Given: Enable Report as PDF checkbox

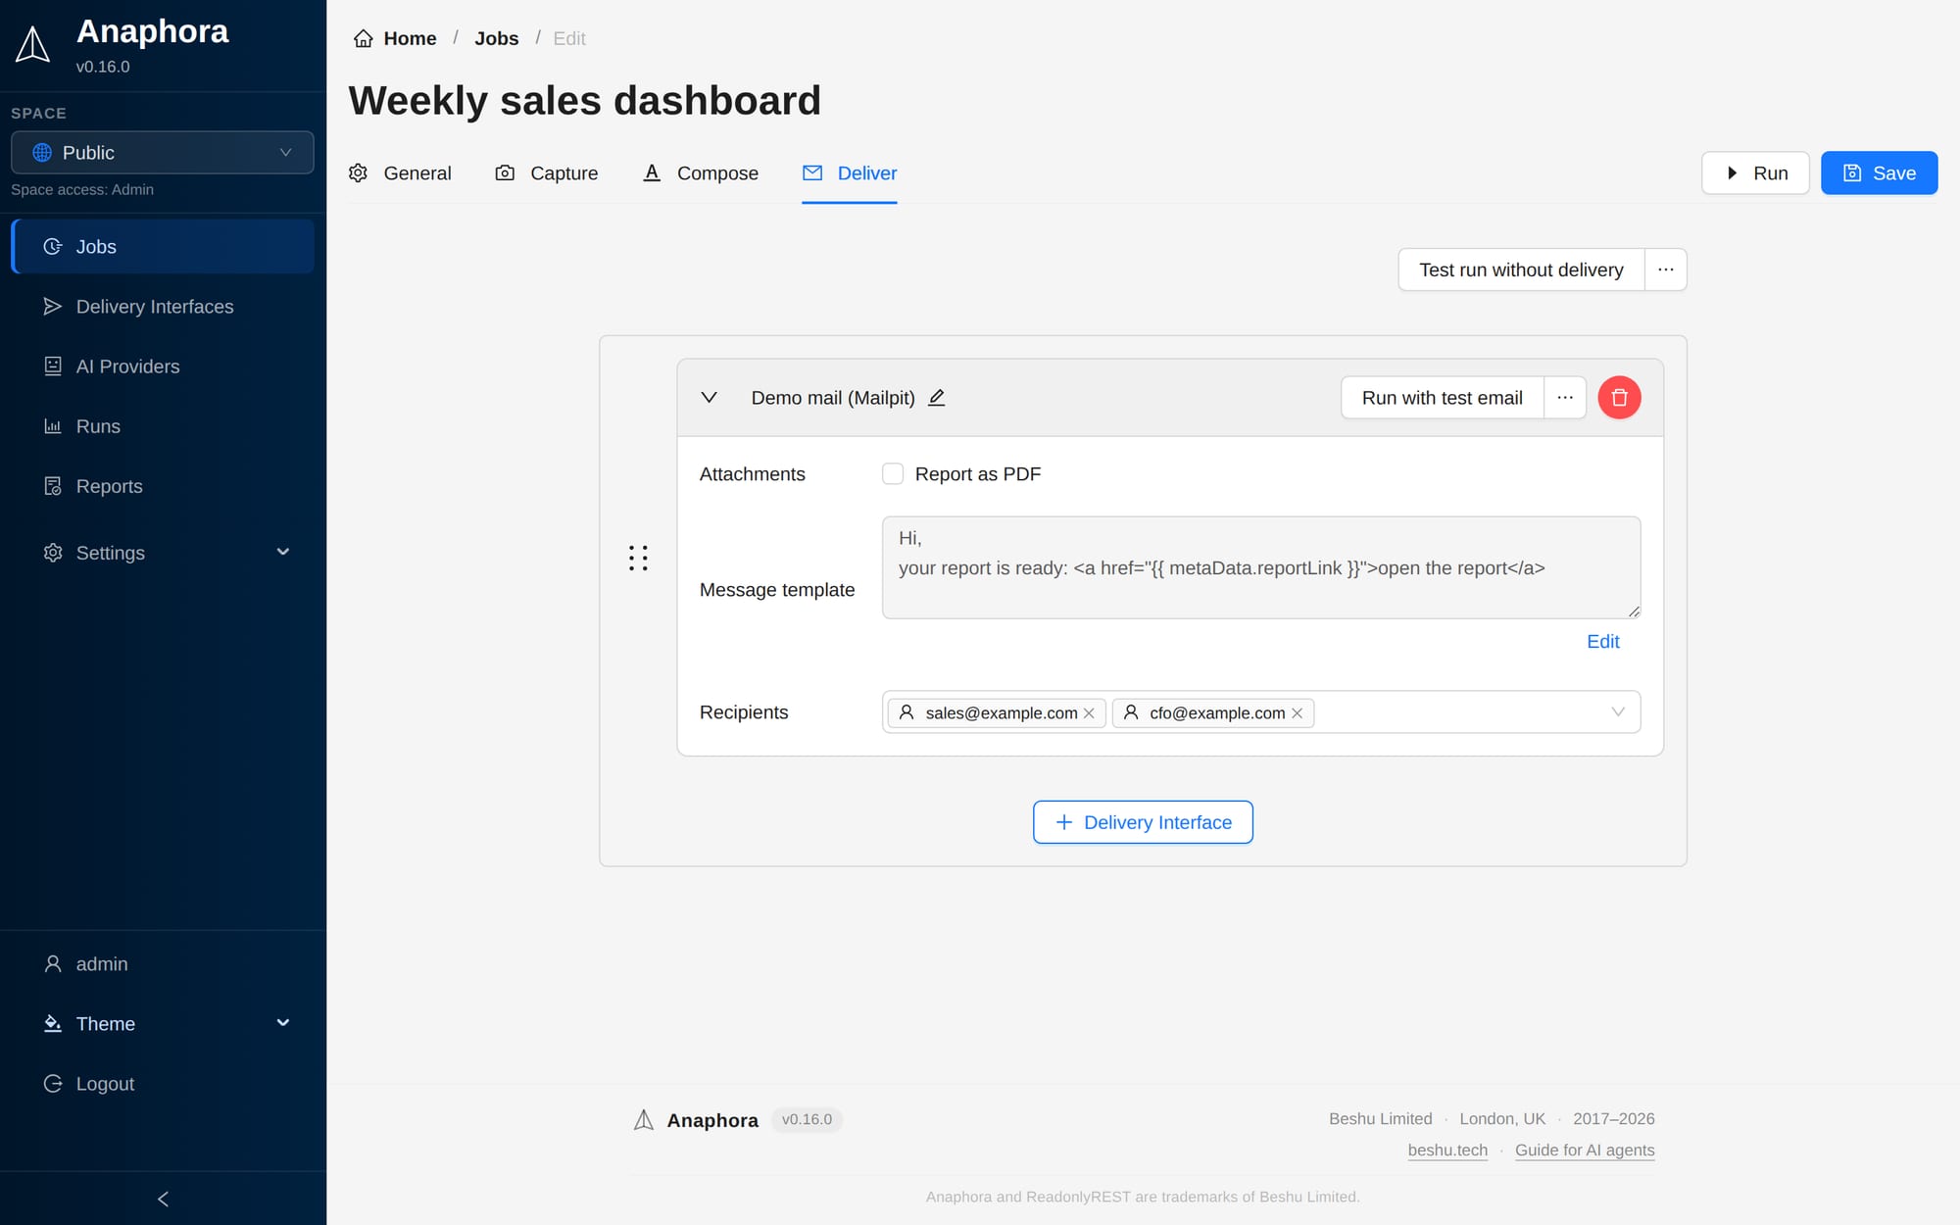Looking at the screenshot, I should 893,474.
